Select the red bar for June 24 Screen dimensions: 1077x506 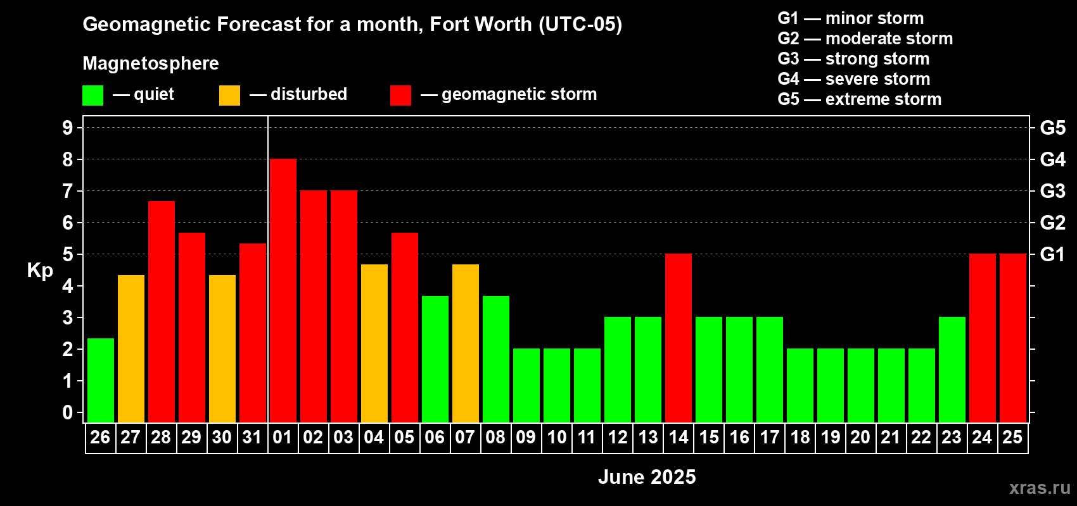click(983, 338)
